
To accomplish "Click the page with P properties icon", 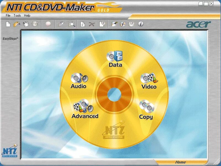I will (x=102, y=24).
